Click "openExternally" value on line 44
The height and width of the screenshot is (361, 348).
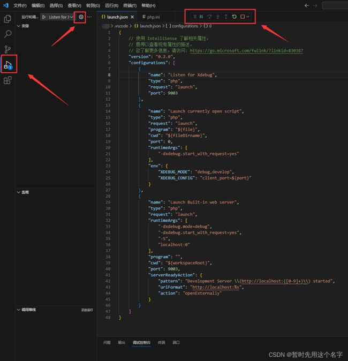(x=202, y=293)
